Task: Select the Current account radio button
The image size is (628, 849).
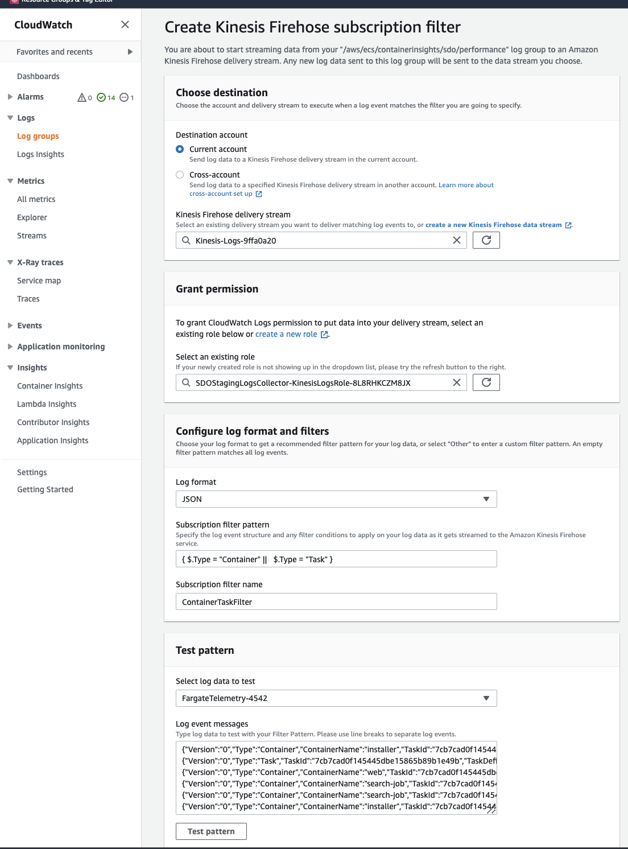Action: [x=180, y=149]
